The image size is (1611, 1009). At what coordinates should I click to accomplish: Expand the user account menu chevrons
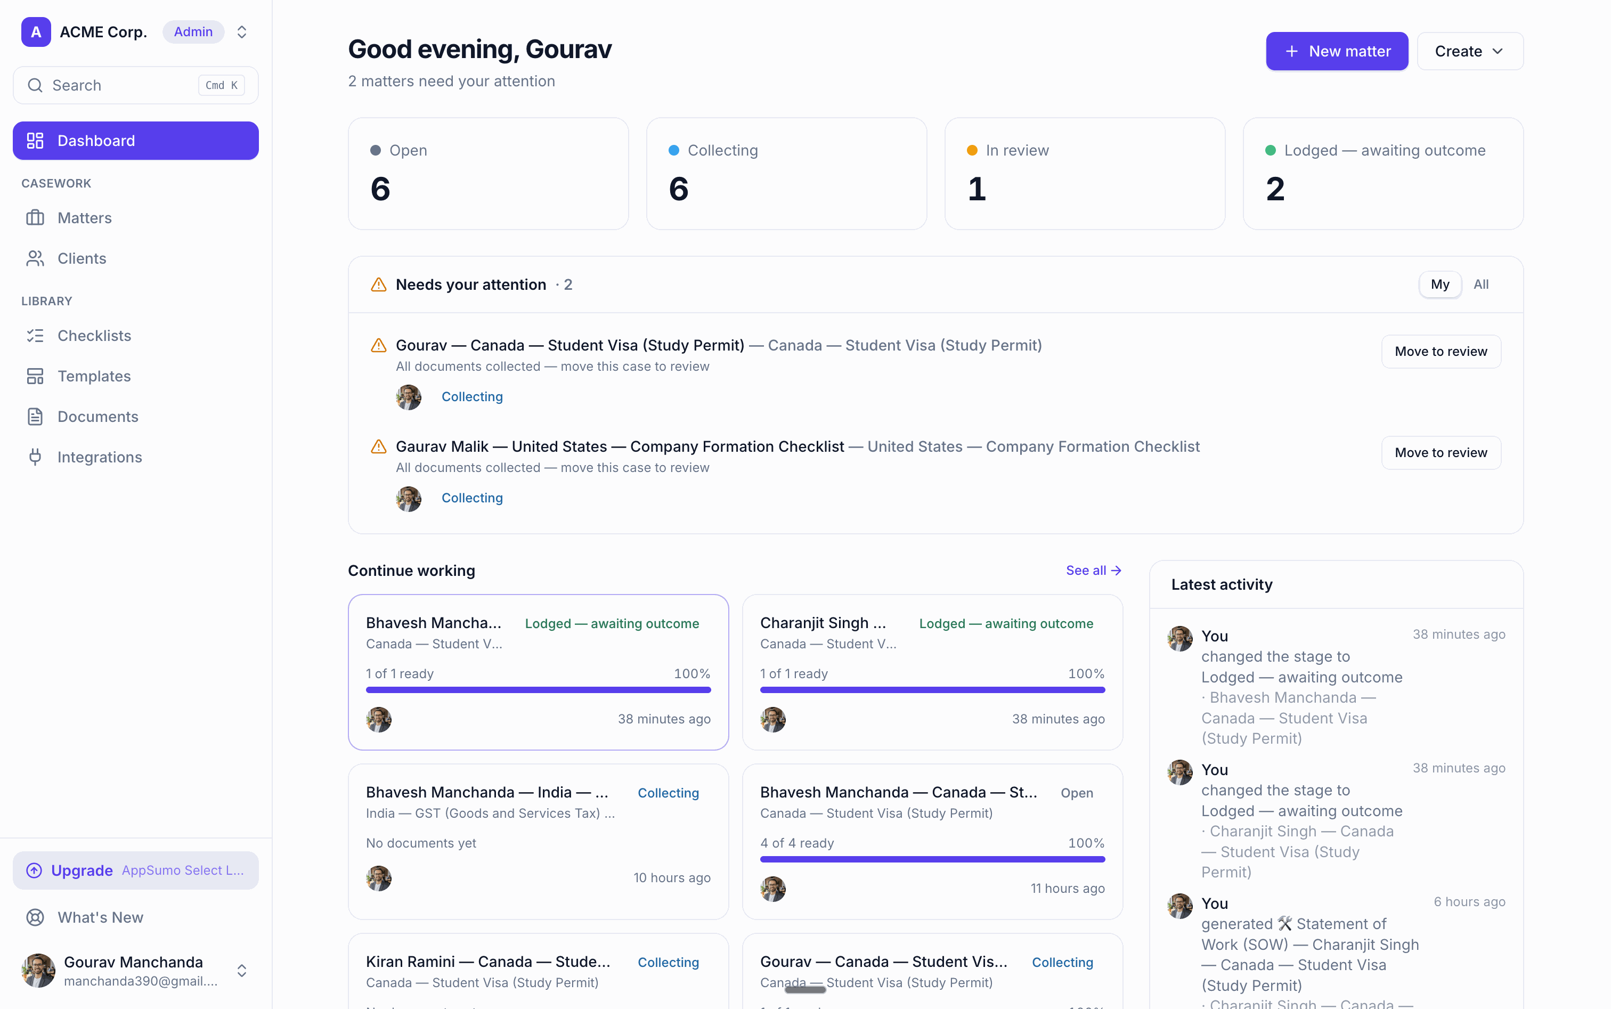click(241, 970)
